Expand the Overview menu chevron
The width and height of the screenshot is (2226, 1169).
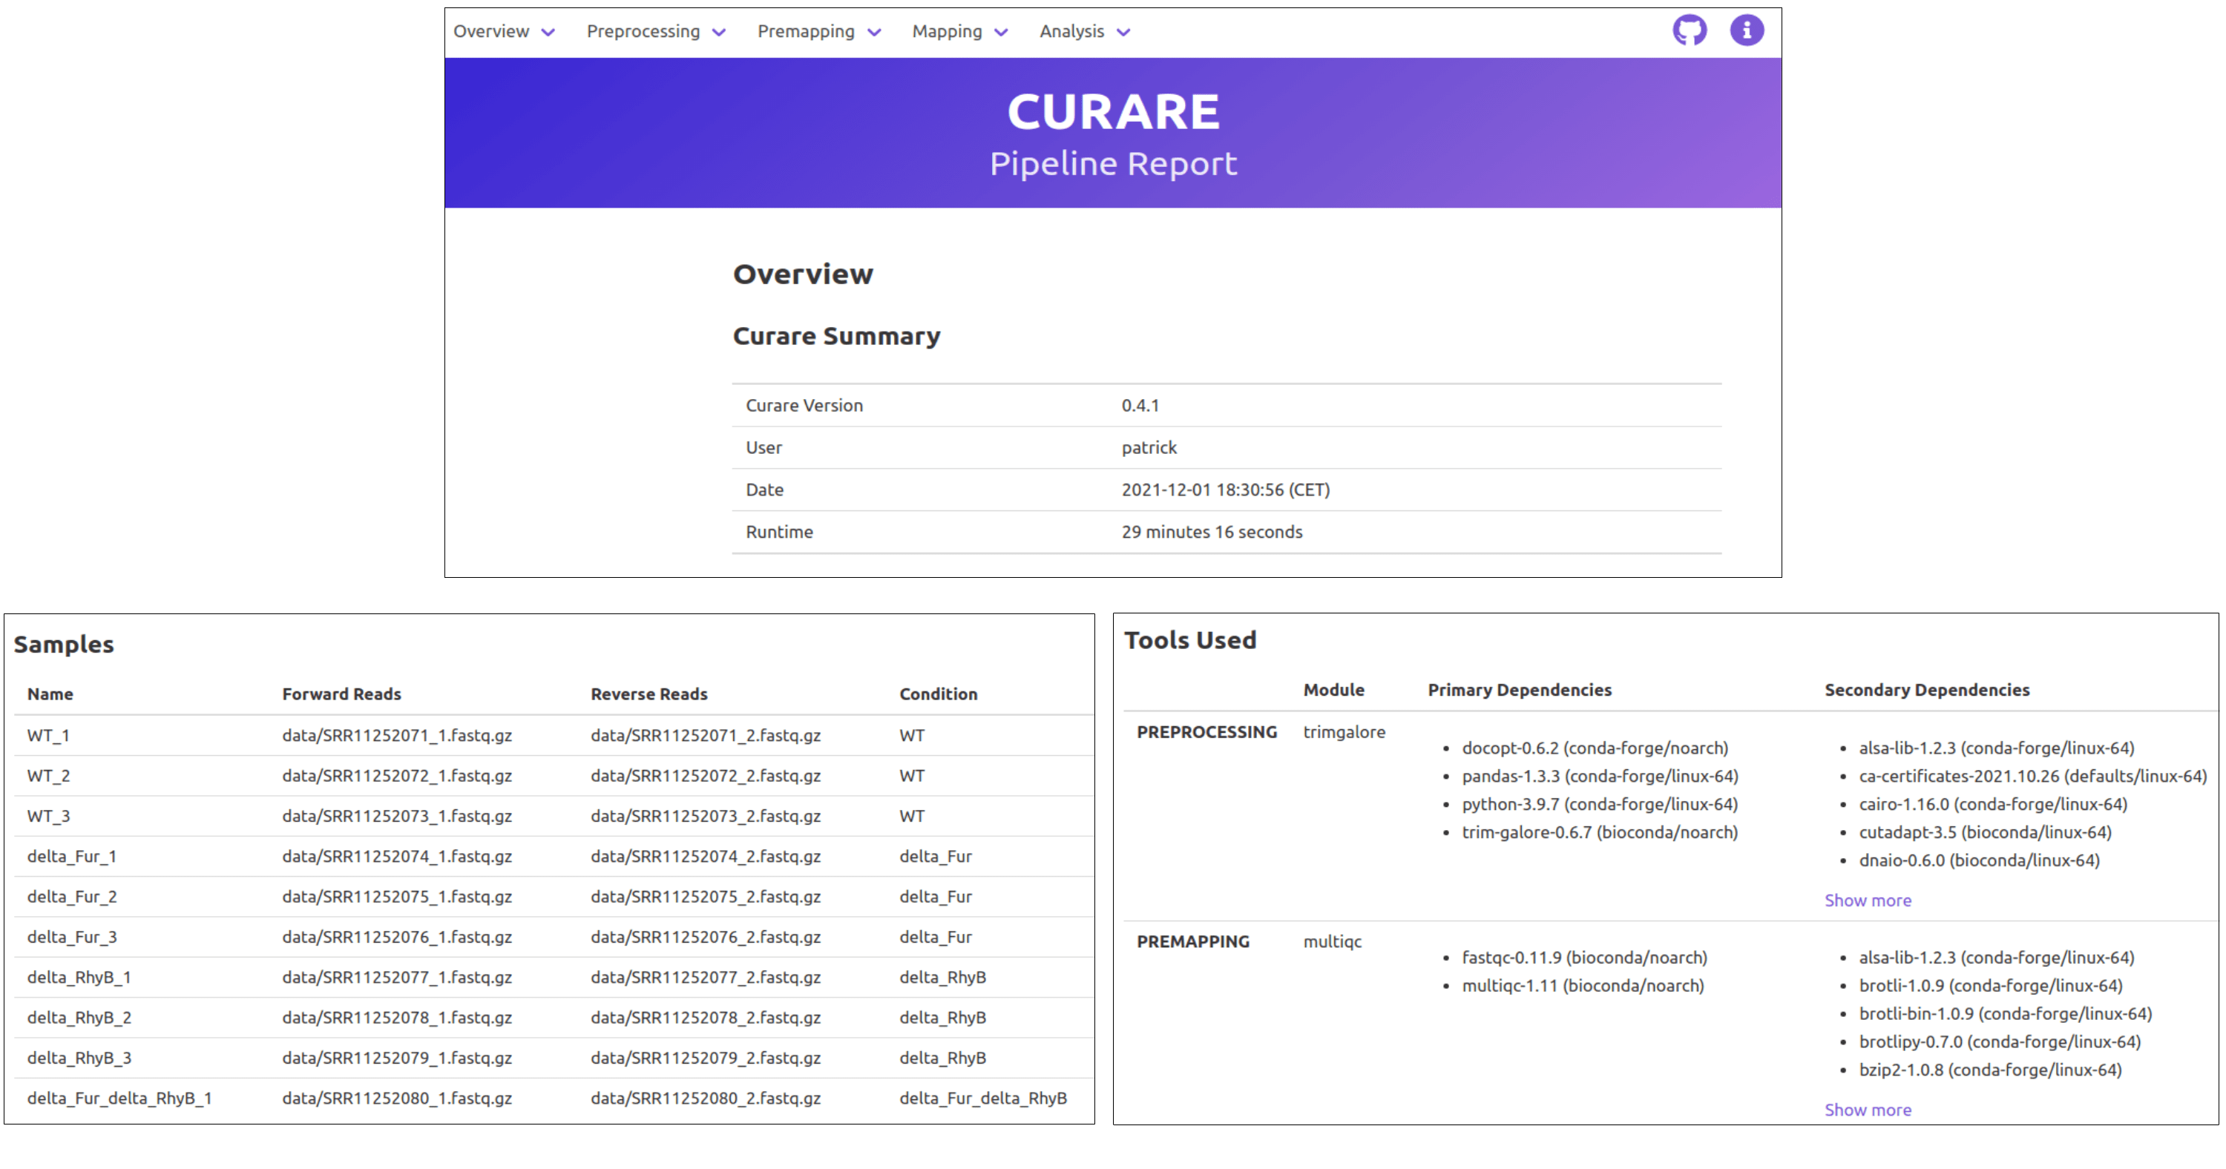point(548,33)
